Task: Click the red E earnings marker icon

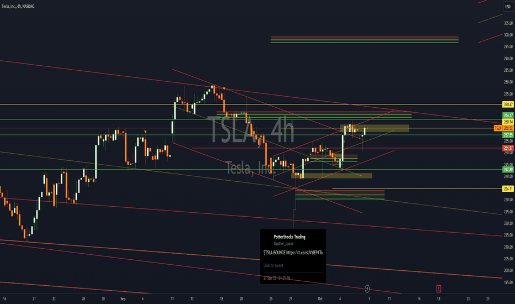Action: (439, 289)
